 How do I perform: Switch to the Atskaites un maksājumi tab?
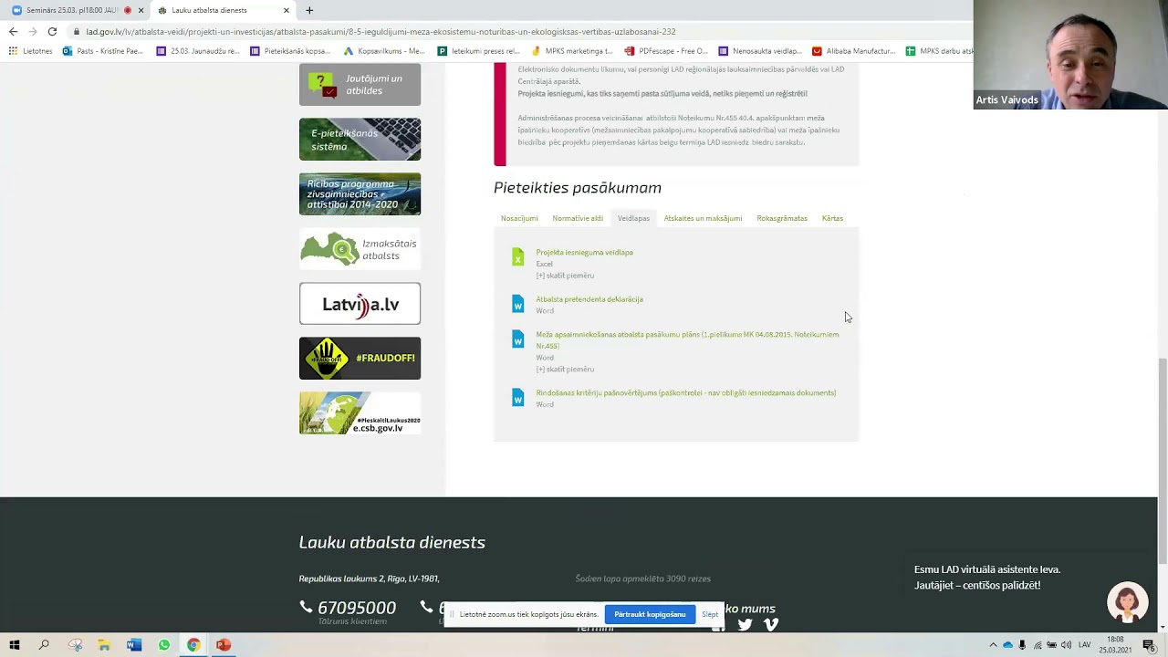point(703,218)
